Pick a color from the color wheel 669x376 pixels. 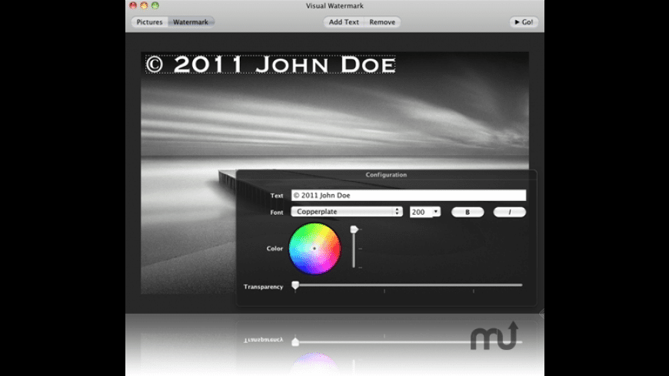coord(315,249)
